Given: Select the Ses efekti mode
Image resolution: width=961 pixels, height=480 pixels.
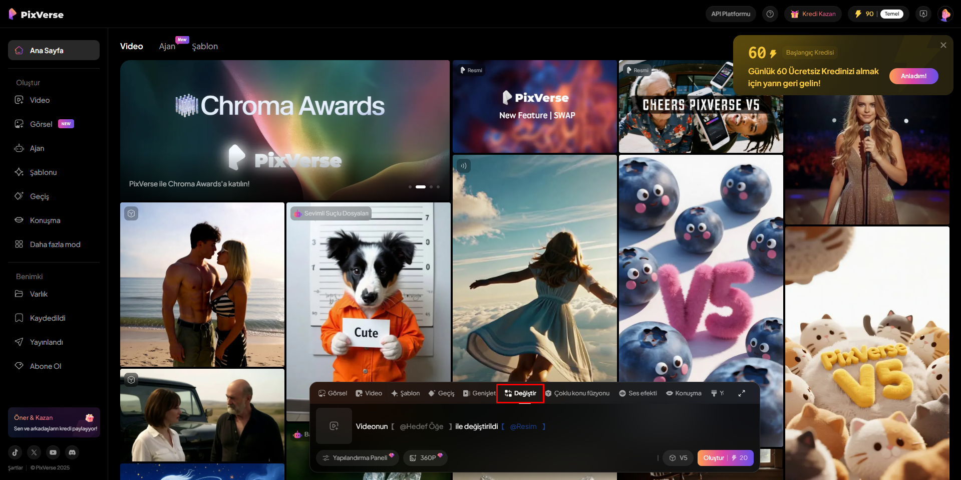Looking at the screenshot, I should (638, 393).
